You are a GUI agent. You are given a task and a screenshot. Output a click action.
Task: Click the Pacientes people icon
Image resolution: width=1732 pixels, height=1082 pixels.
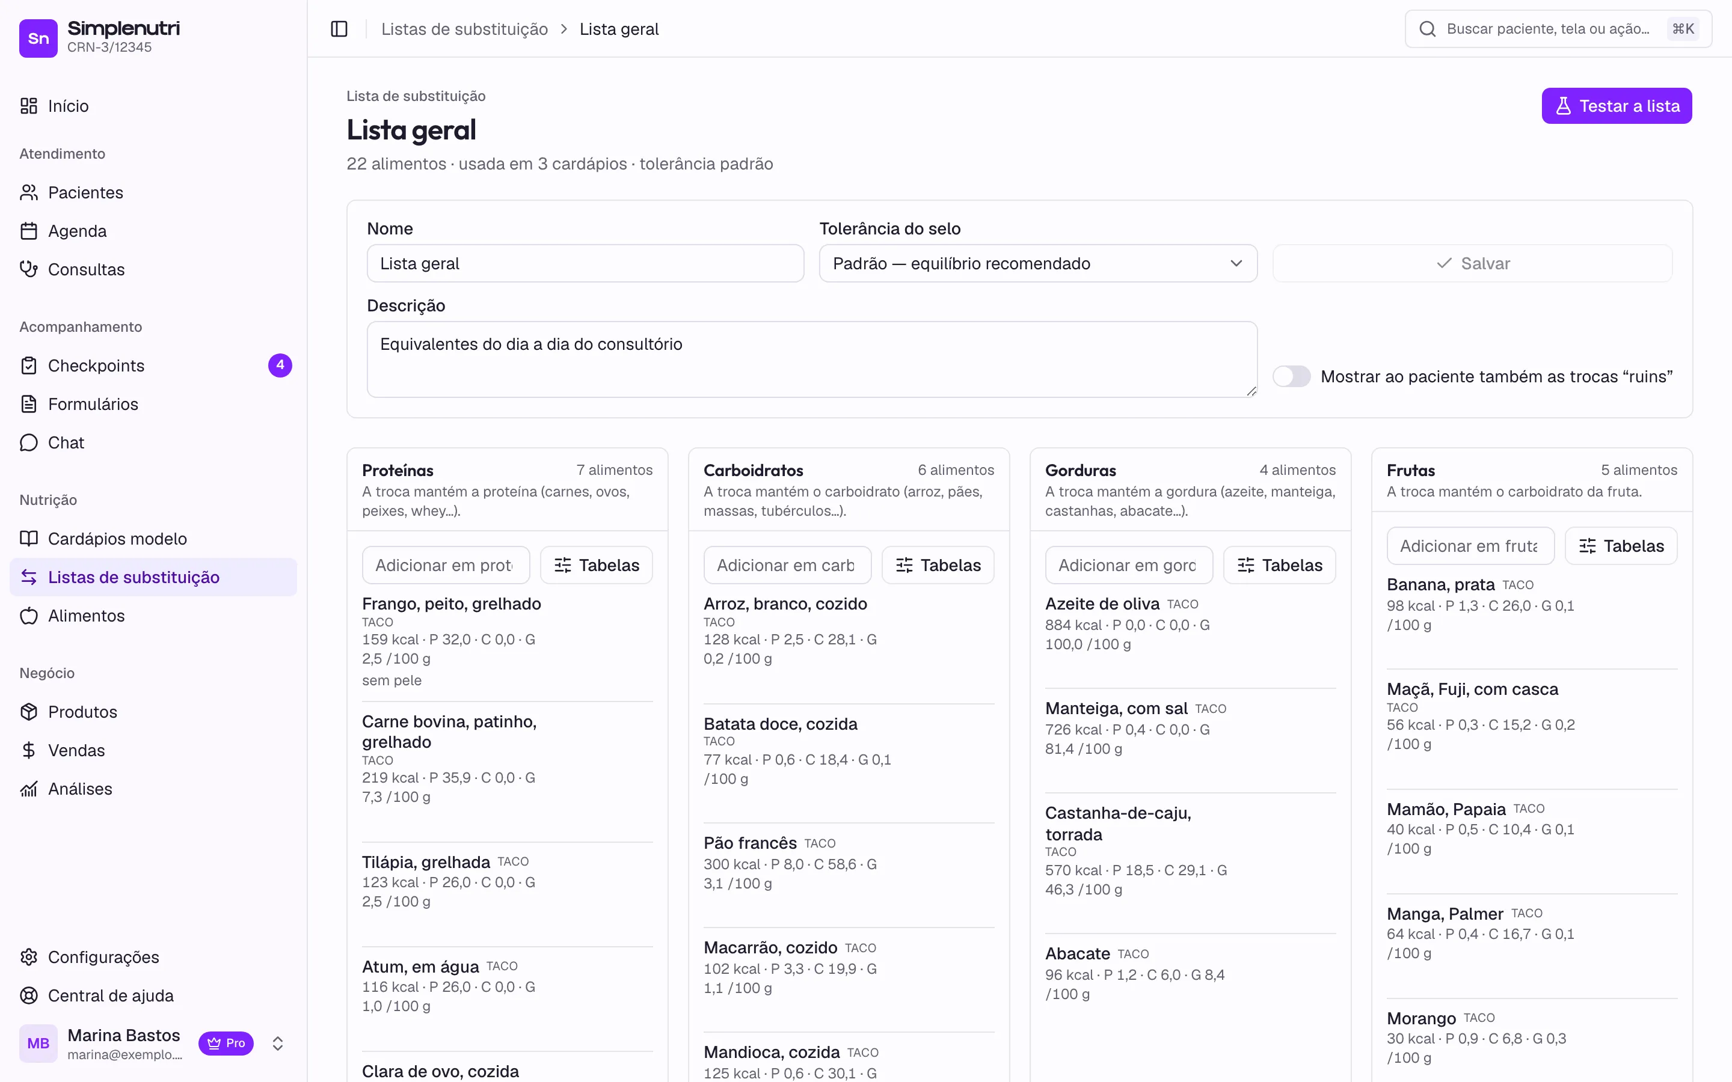coord(29,192)
